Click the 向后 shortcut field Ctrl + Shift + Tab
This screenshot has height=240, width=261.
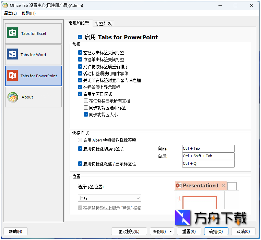pyautogui.click(x=208, y=156)
